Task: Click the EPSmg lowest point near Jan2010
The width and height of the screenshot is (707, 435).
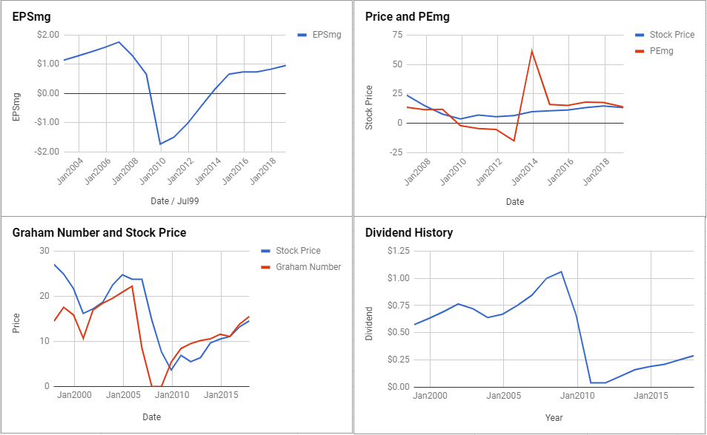Action: click(x=160, y=144)
